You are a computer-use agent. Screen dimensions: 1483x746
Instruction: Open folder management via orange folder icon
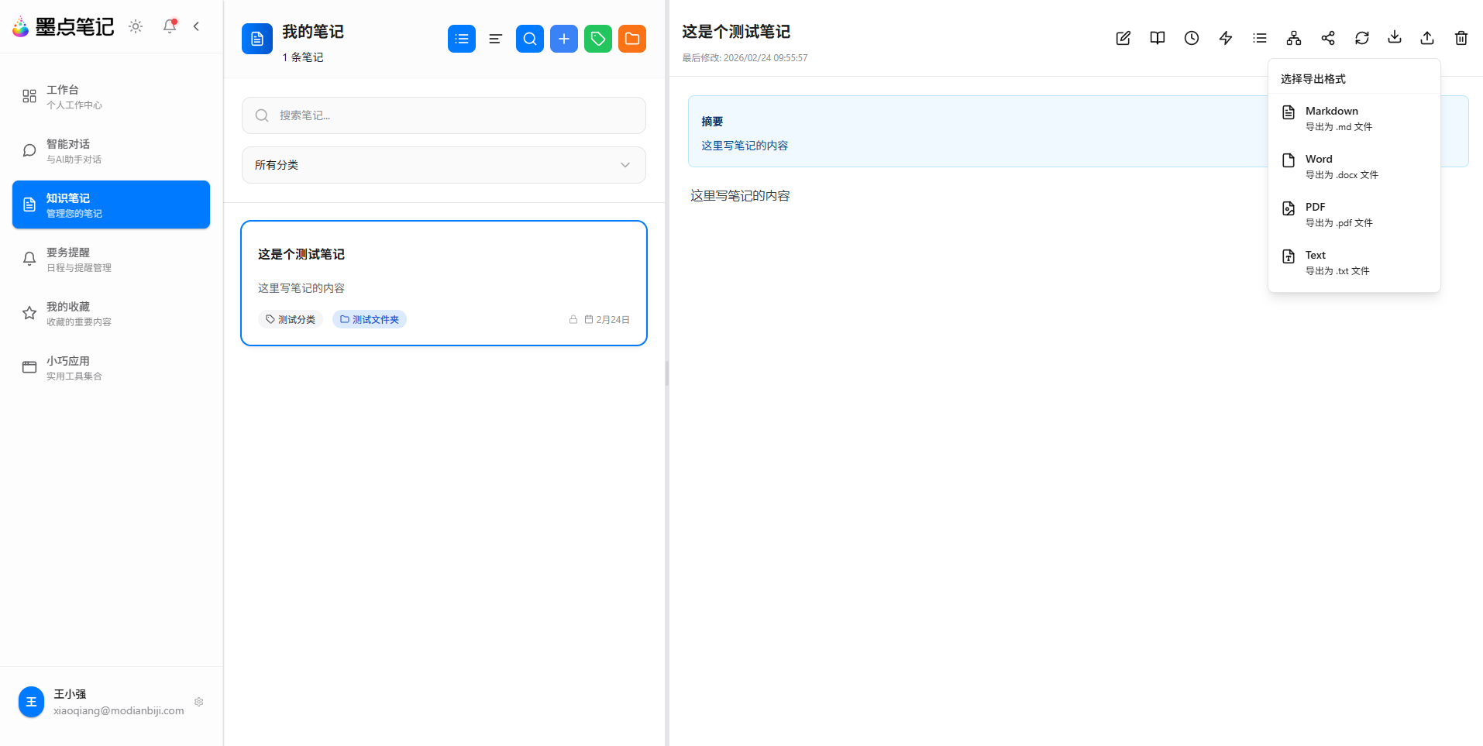(631, 38)
